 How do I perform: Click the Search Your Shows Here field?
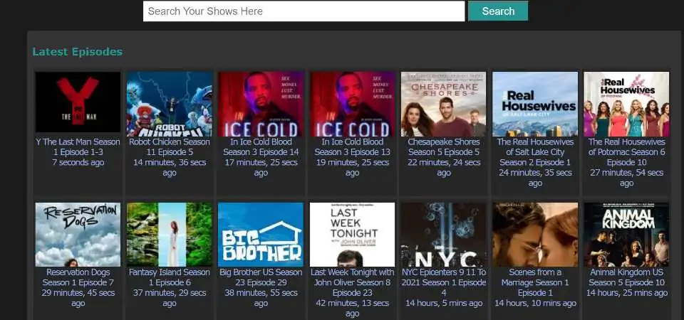point(304,11)
